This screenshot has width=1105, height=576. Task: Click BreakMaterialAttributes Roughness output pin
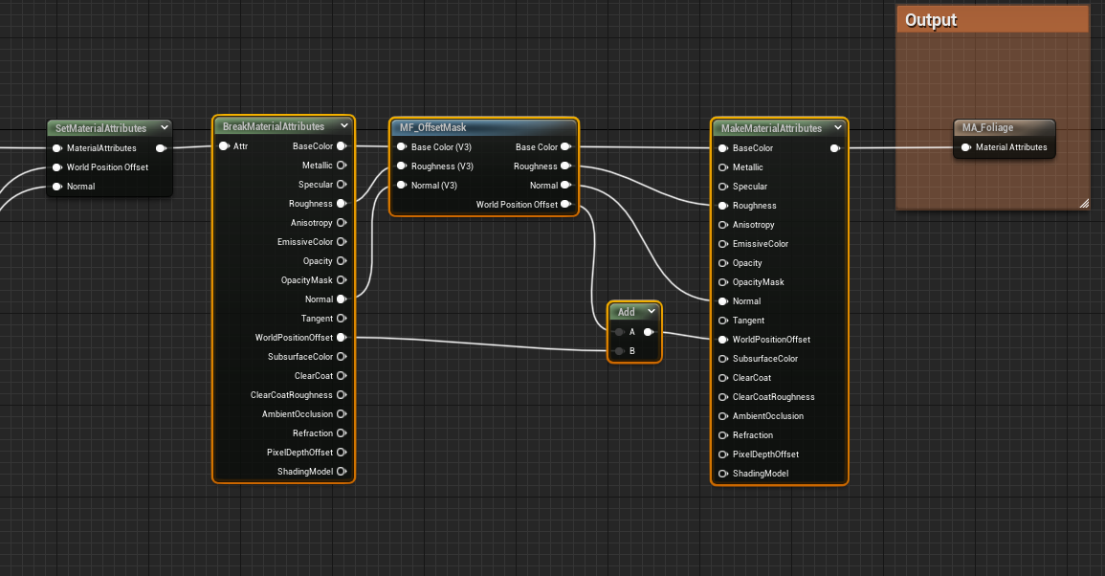pyautogui.click(x=342, y=203)
